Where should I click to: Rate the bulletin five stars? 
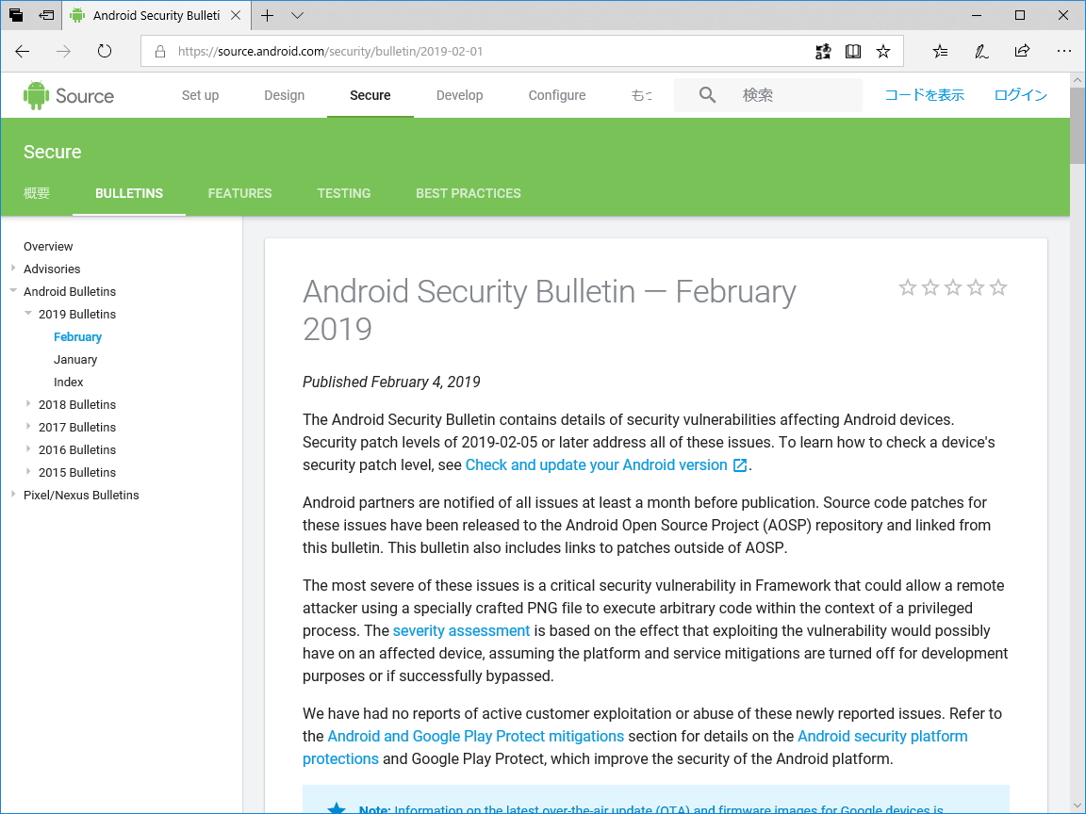998,287
